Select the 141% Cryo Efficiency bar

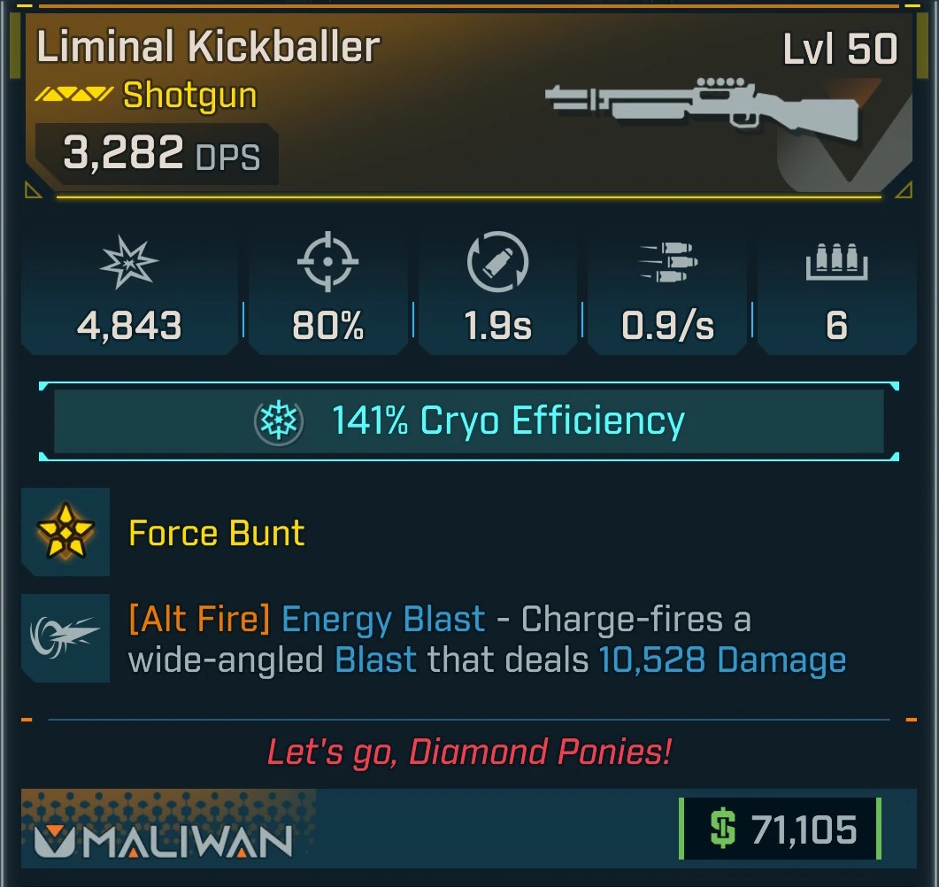469,421
